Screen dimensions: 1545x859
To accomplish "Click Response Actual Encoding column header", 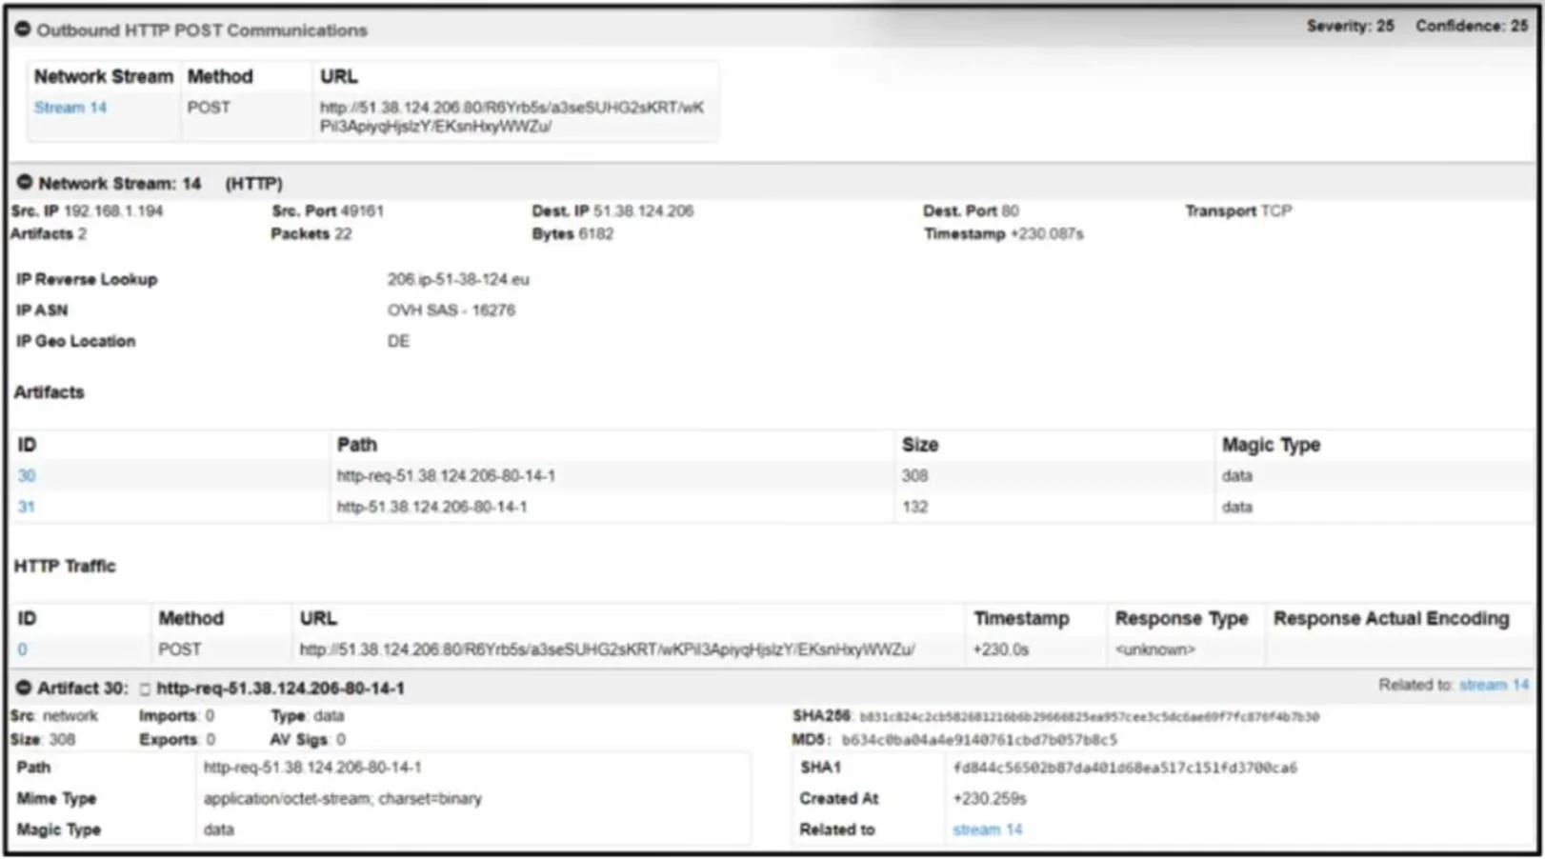I will coord(1391,619).
